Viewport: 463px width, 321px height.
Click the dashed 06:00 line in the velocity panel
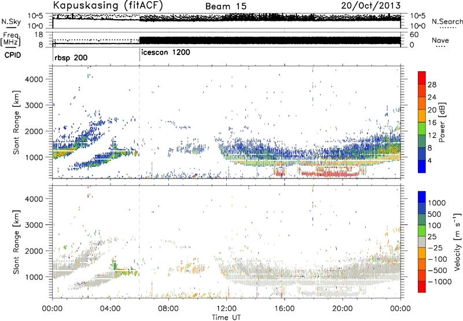click(139, 242)
